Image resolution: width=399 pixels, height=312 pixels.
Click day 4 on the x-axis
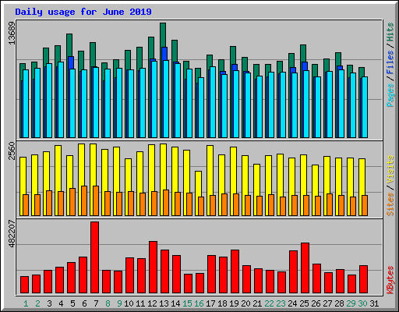(x=61, y=303)
